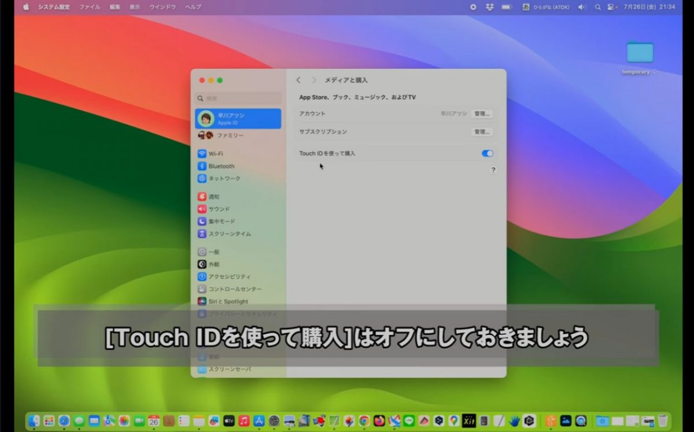Click the Dropbox menu bar icon
Screen dimensions: 694x432
[489, 7]
